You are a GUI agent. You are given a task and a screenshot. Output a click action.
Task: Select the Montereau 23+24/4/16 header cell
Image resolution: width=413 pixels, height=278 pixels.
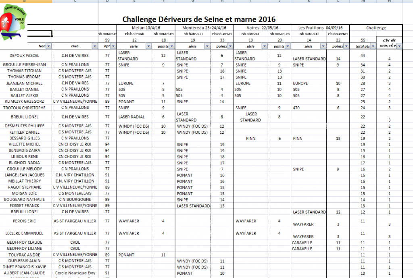point(204,28)
